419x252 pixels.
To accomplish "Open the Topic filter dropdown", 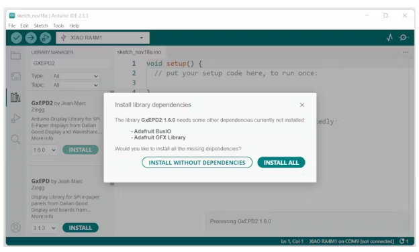I will [75, 85].
